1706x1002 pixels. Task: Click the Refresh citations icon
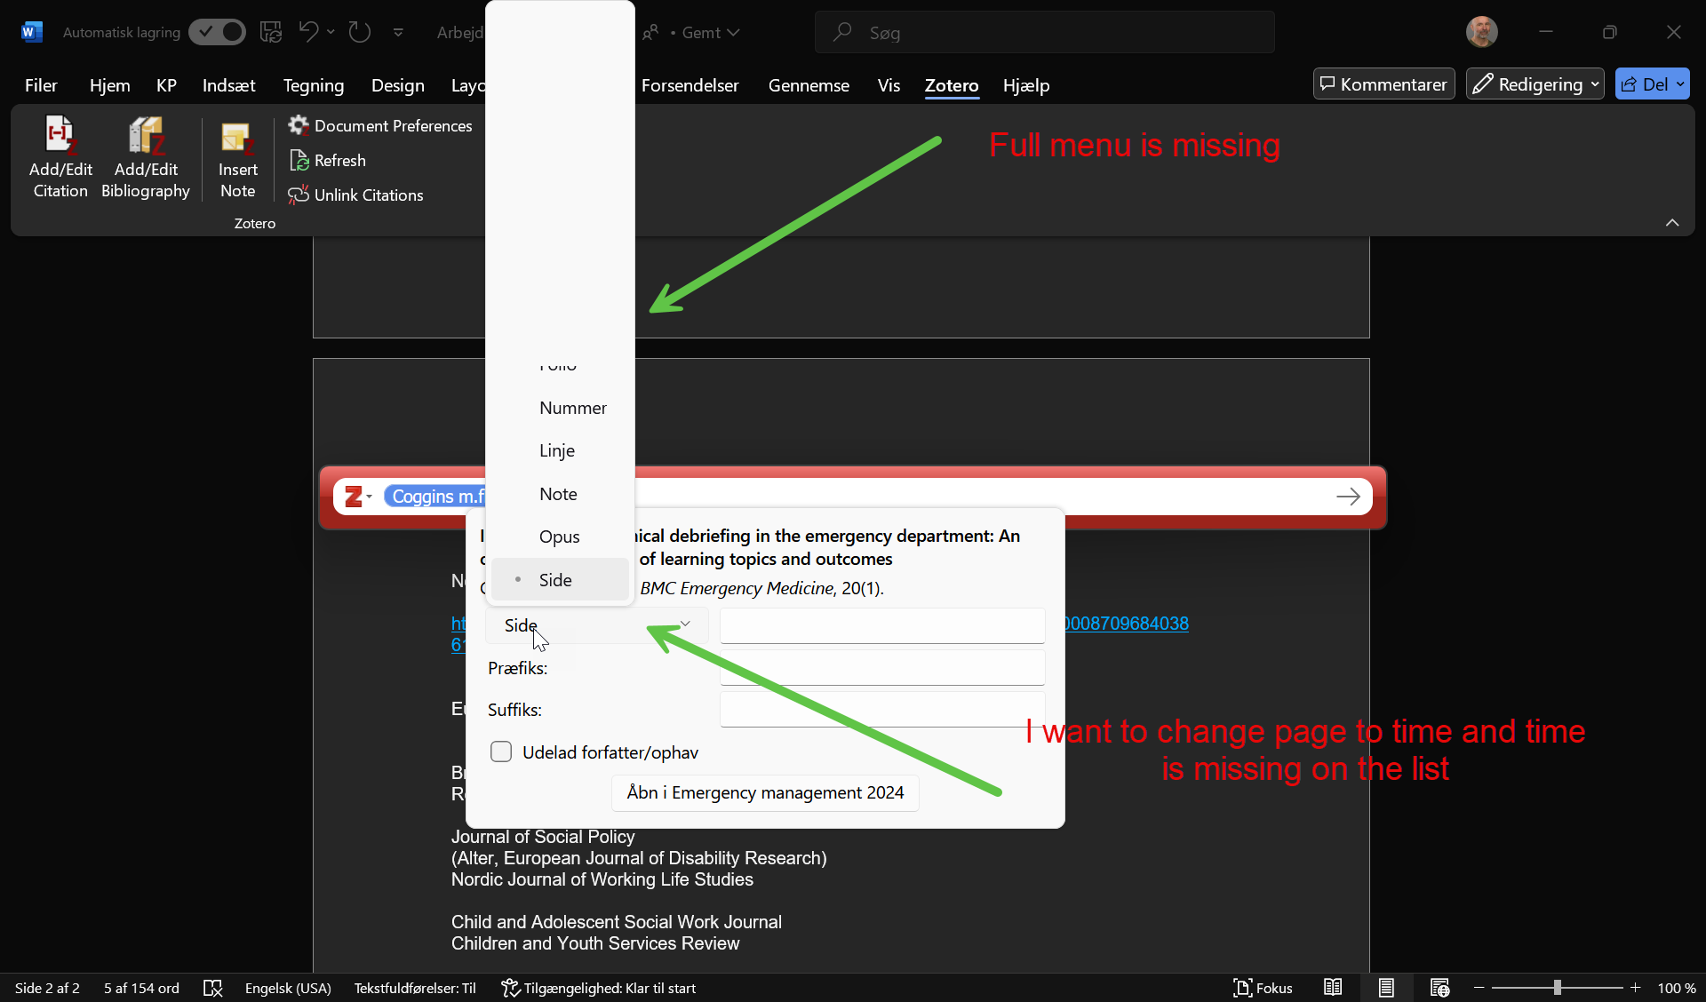coord(299,160)
